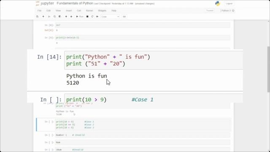Click the Trusted notebook indicator

point(210,11)
